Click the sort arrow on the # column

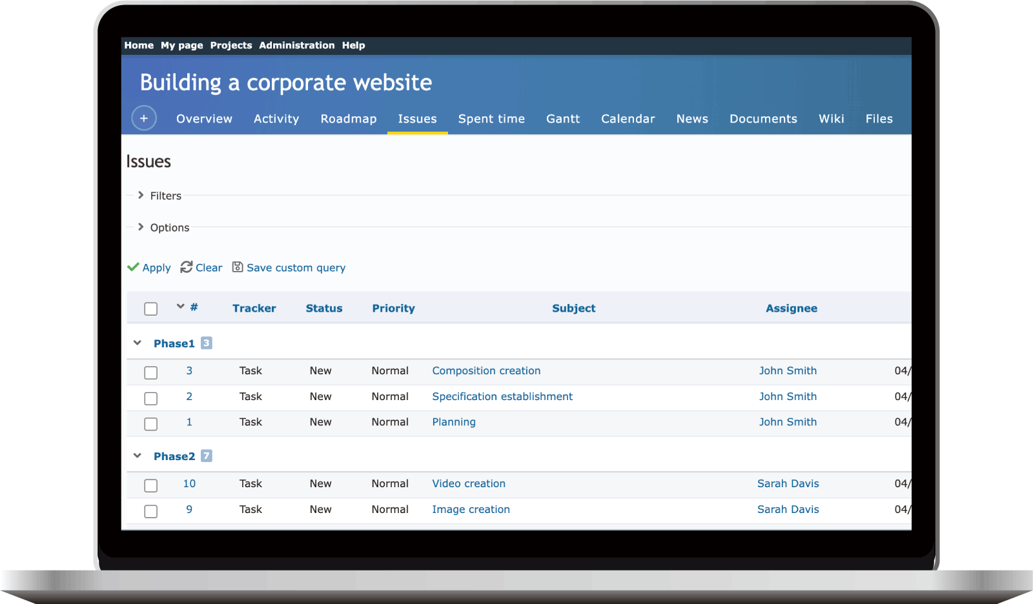(x=181, y=307)
